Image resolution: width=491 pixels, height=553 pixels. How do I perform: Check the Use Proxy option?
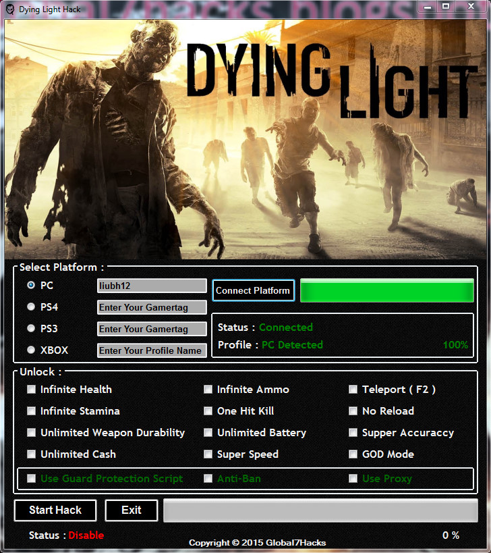pyautogui.click(x=353, y=478)
